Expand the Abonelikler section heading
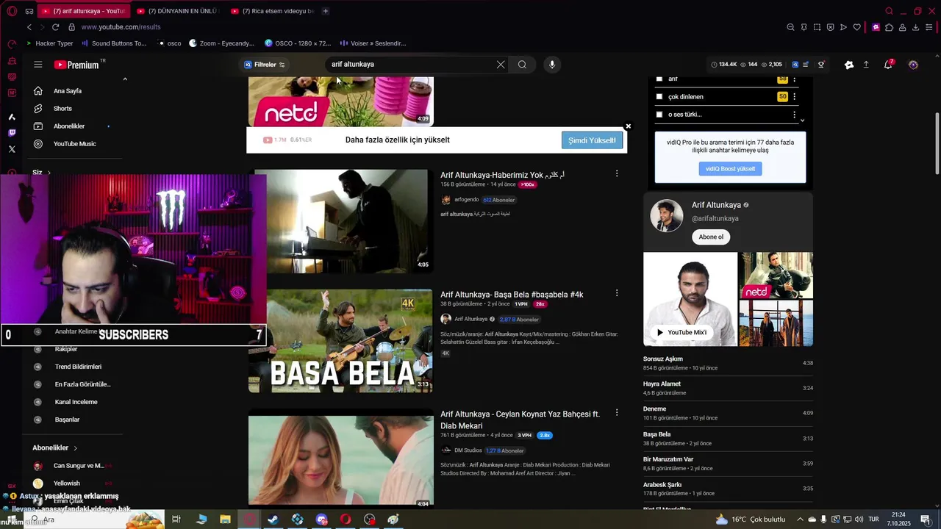This screenshot has width=941, height=529. [x=54, y=447]
